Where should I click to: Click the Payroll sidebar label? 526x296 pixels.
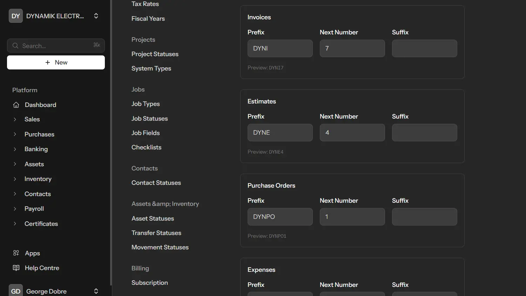(34, 209)
